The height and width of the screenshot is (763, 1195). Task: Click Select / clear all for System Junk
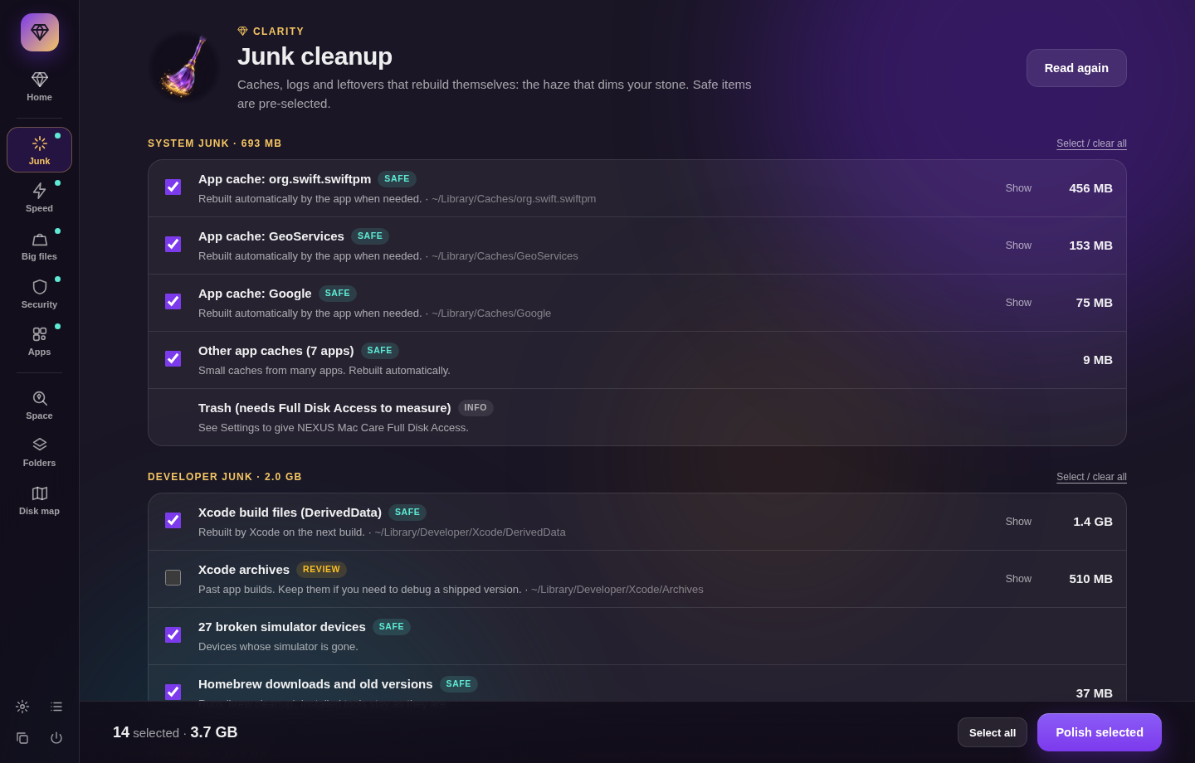tap(1091, 143)
